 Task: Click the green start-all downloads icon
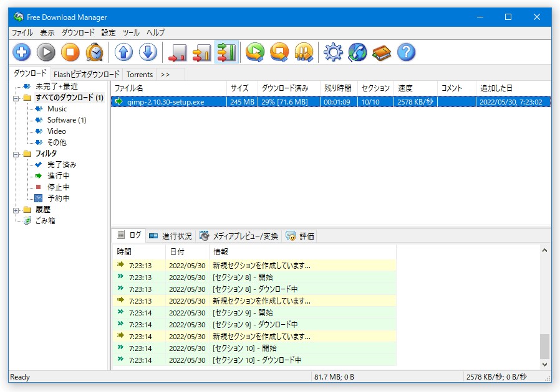click(x=255, y=52)
